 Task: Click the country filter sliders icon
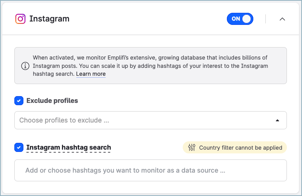tap(192, 147)
